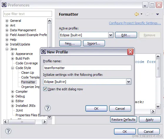164x139 pixels.
Task: Click preview pane scroll down arrow
Action: pyautogui.click(x=158, y=106)
